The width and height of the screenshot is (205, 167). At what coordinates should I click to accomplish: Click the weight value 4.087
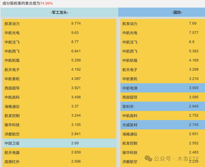pyautogui.click(x=76, y=79)
